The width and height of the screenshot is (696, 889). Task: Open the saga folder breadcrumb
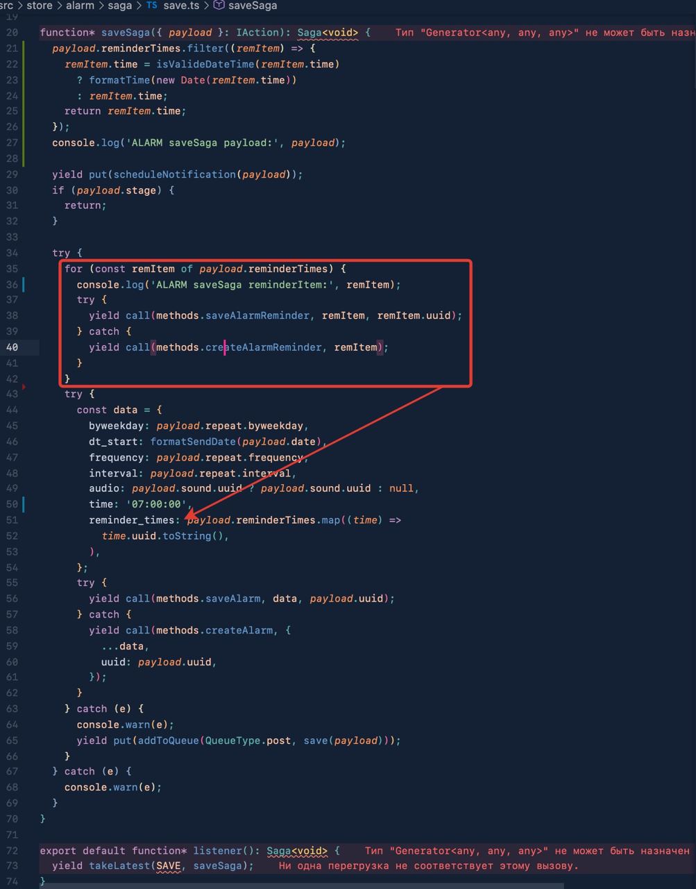coord(119,6)
